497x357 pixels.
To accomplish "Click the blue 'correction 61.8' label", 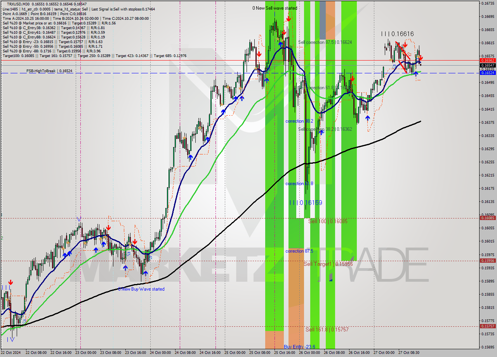I will coord(299,184).
